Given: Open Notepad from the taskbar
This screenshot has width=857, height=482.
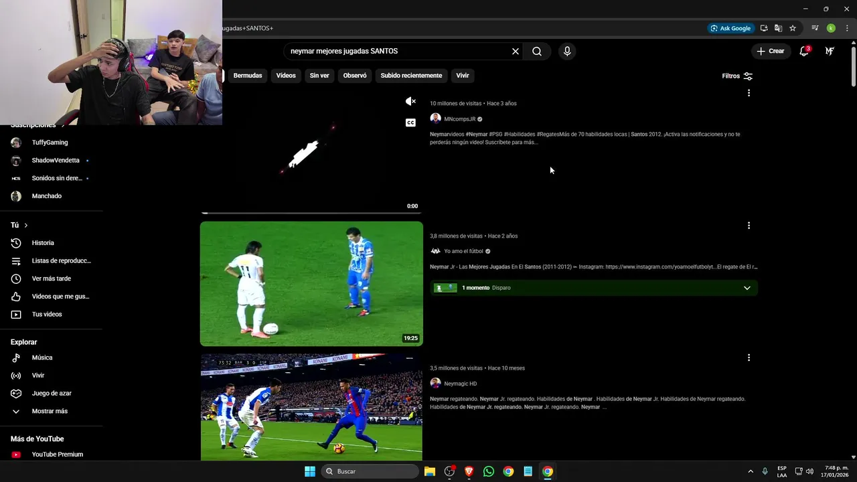Looking at the screenshot, I should click(x=528, y=471).
